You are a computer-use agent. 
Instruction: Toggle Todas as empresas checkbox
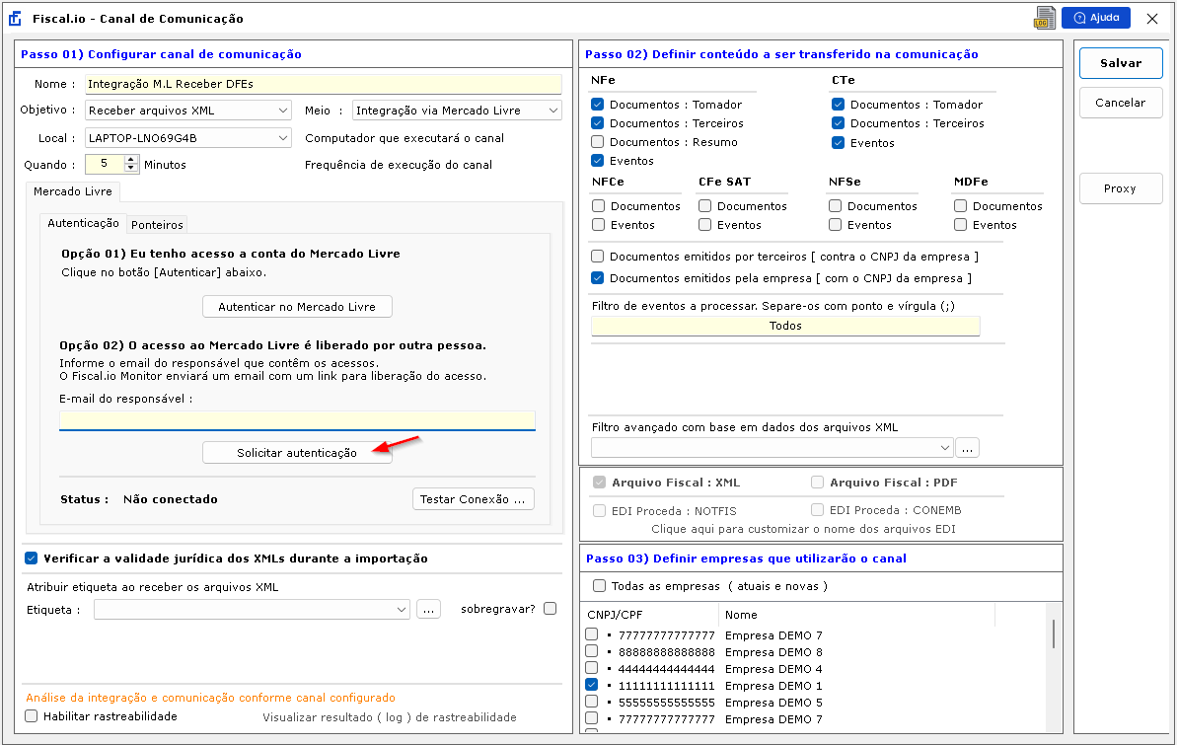[x=599, y=586]
